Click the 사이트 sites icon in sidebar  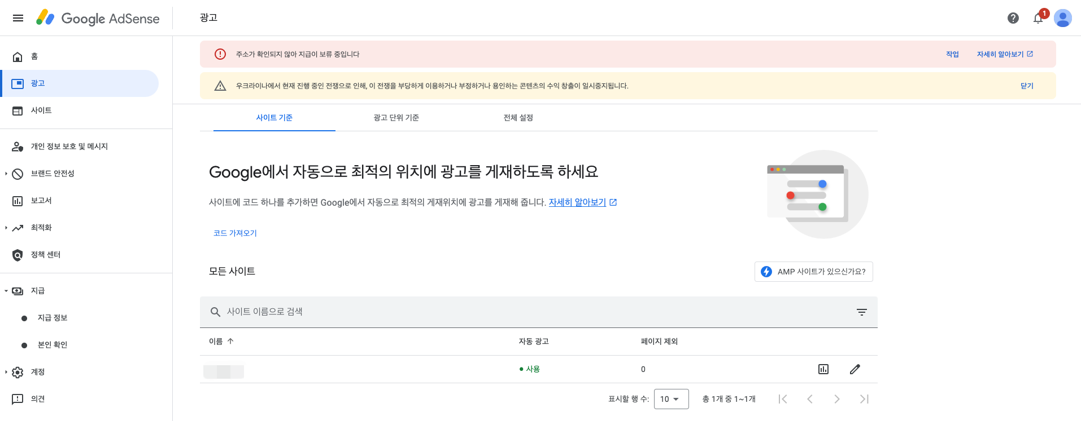18,110
